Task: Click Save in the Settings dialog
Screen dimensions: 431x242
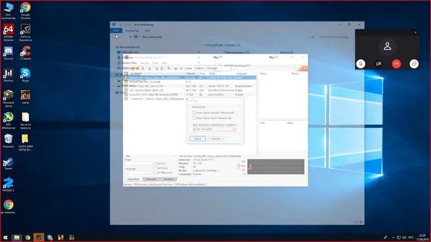Action: click(197, 138)
